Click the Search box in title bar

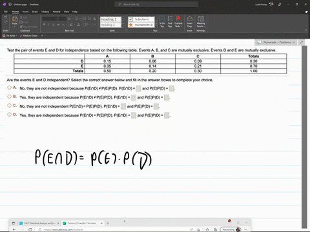pyautogui.click(x=156, y=5)
